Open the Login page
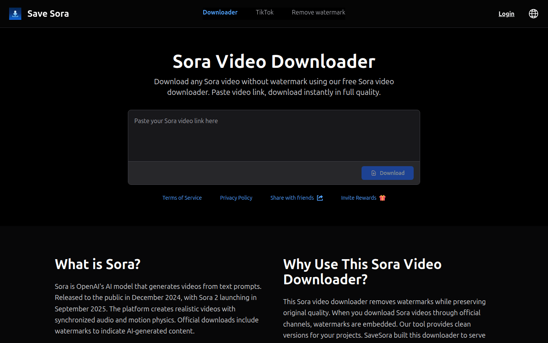The width and height of the screenshot is (548, 343). tap(506, 13)
